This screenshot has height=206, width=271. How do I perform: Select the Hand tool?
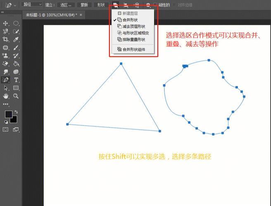pyautogui.click(x=5, y=96)
